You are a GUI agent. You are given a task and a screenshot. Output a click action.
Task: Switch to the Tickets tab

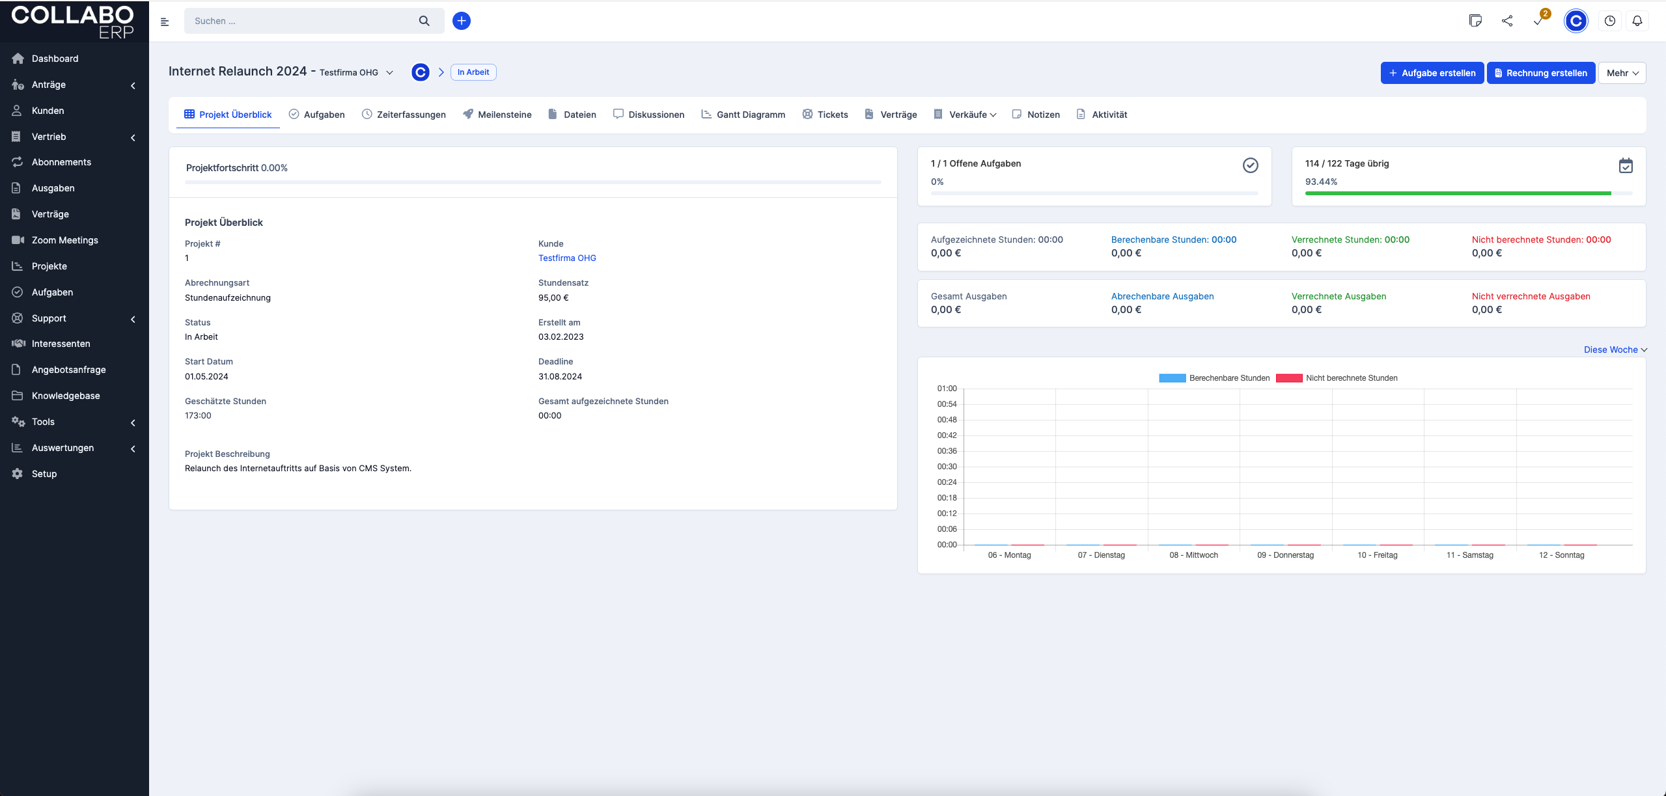825,115
